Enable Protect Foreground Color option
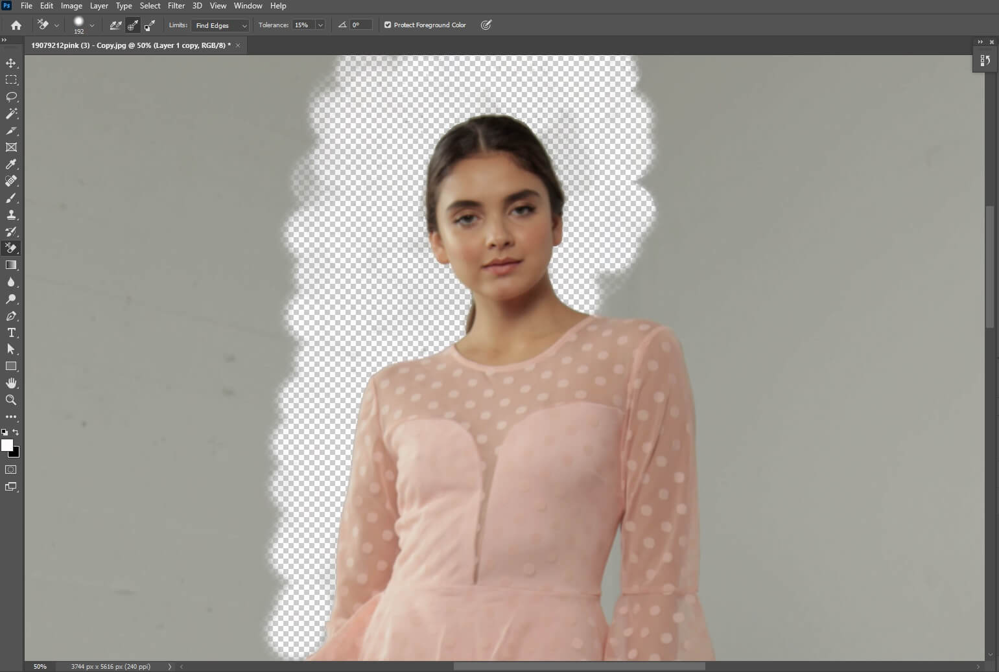This screenshot has height=672, width=999. (x=388, y=25)
